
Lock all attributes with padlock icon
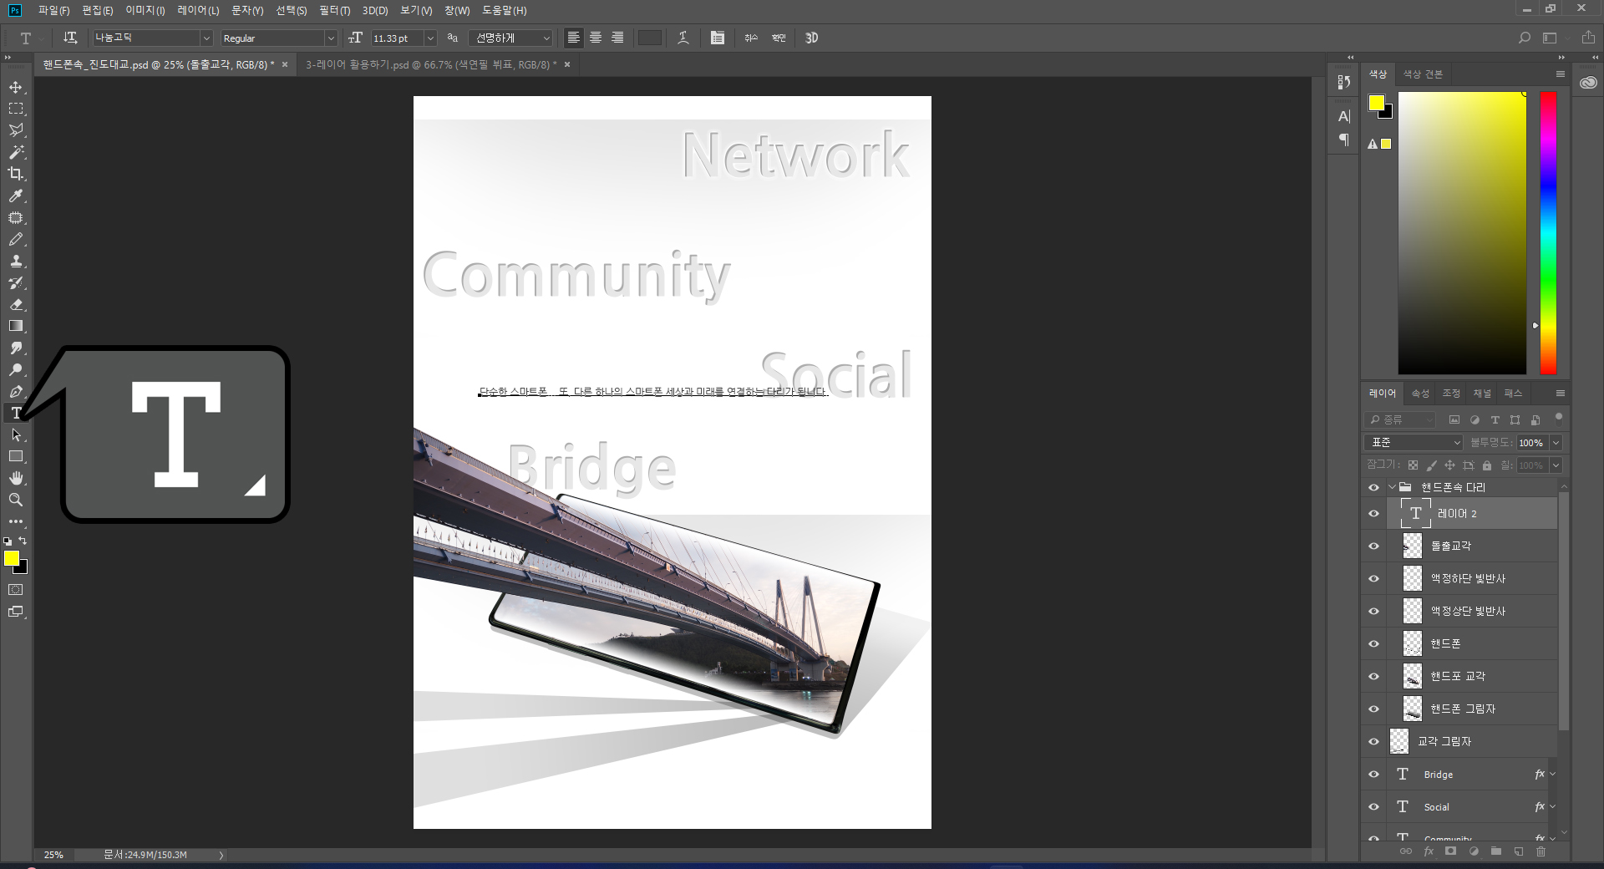(x=1487, y=465)
